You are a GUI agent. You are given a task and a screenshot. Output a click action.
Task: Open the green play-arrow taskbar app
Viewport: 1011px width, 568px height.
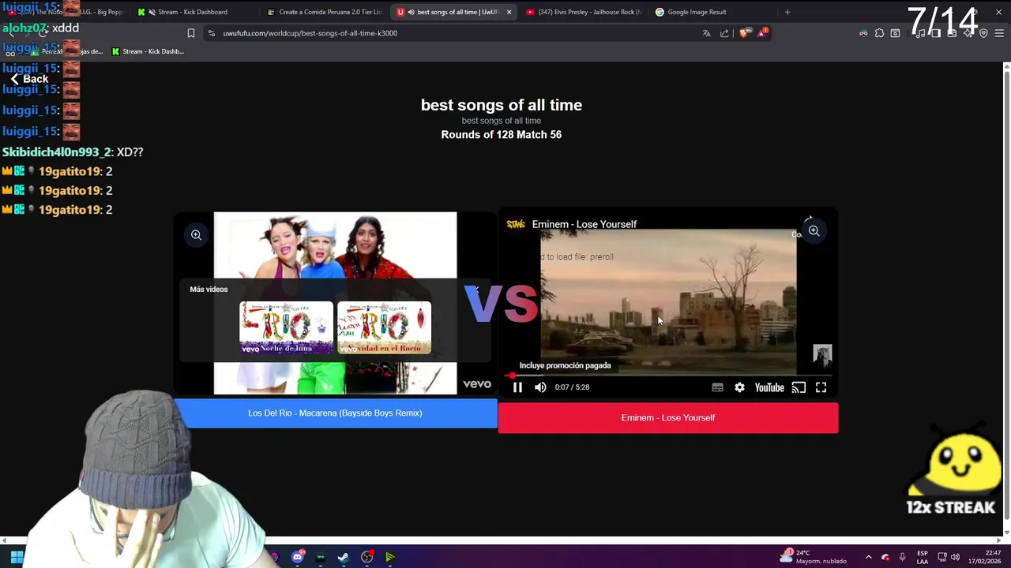pyautogui.click(x=390, y=557)
